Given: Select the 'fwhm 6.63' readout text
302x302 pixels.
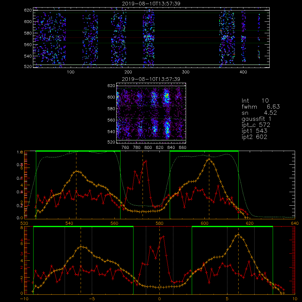Looking at the screenshot, I should pyautogui.click(x=261, y=107).
